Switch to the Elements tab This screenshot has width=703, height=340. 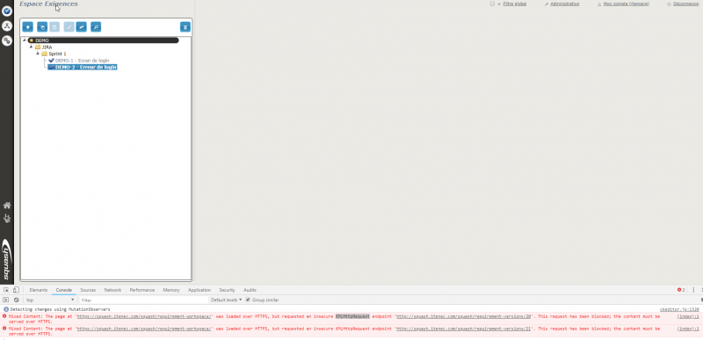click(39, 290)
